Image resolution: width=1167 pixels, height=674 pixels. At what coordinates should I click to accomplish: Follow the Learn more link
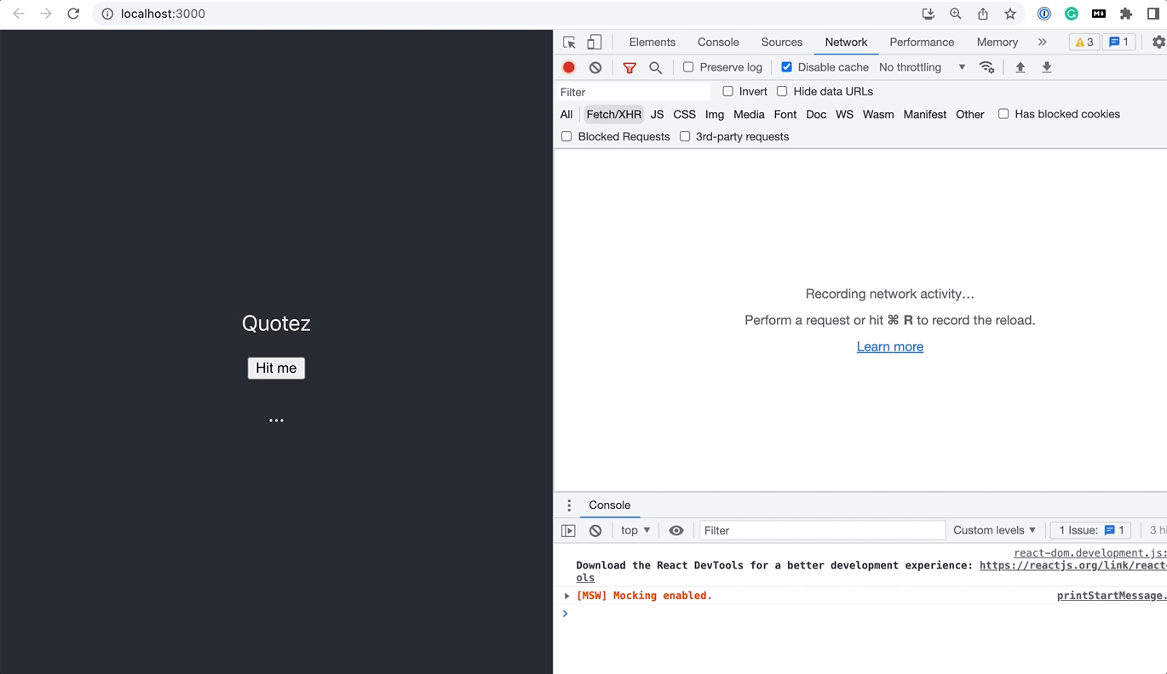pos(889,346)
